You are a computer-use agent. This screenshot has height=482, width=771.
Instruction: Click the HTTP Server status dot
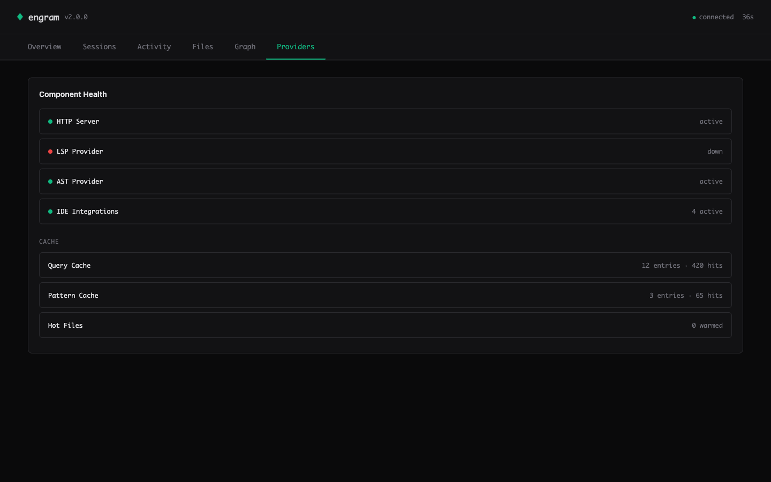click(x=50, y=121)
